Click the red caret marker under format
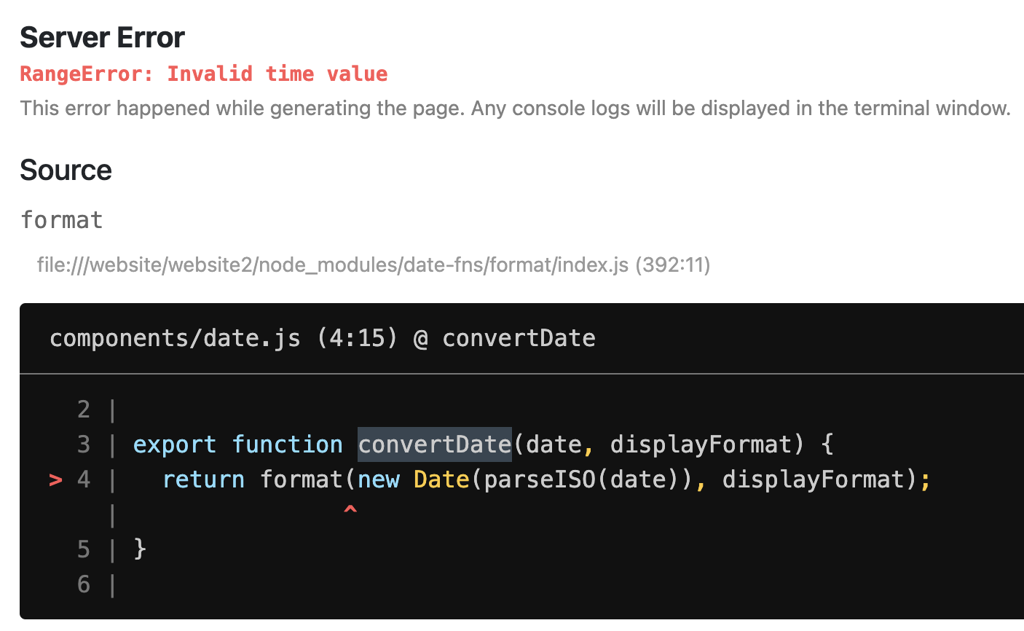1024x631 pixels. (x=350, y=512)
